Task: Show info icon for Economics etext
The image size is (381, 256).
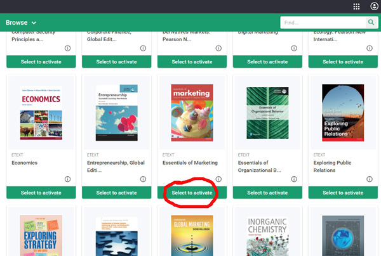Action: click(x=67, y=179)
